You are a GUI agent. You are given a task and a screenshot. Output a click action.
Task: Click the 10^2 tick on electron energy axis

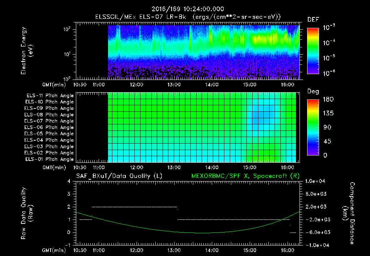click(67, 30)
